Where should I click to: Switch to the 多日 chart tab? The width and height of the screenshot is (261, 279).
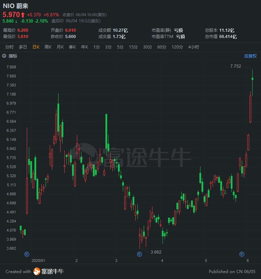tap(23, 47)
